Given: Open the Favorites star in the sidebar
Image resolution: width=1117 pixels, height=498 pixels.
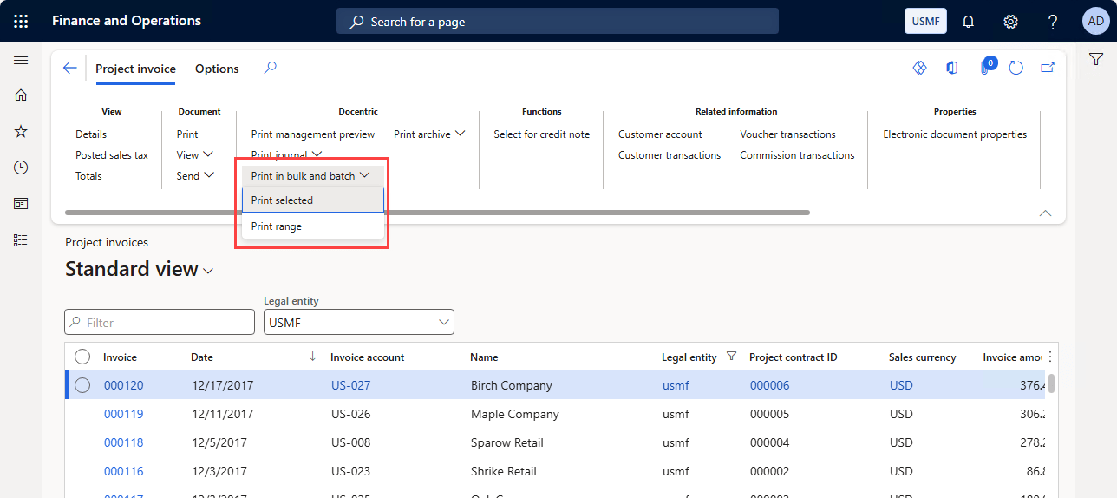Looking at the screenshot, I should click(x=21, y=131).
